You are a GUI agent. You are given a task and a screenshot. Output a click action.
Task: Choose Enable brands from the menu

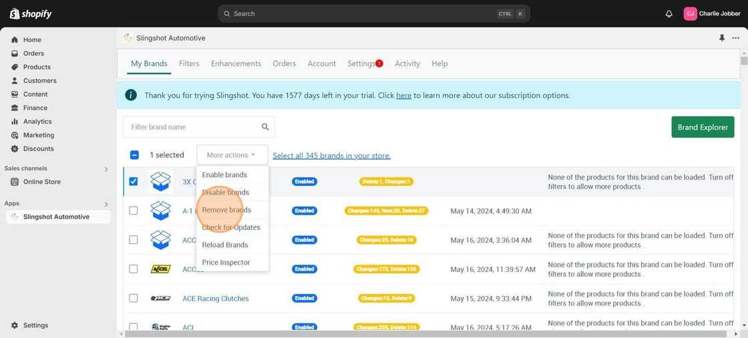tap(232, 175)
